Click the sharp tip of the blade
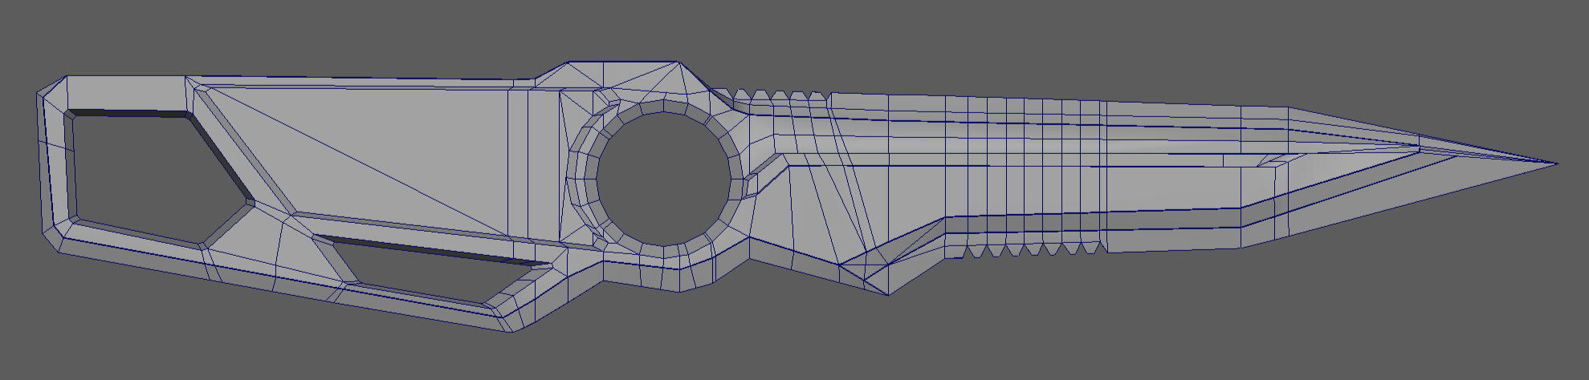1589x380 pixels. 1554,164
